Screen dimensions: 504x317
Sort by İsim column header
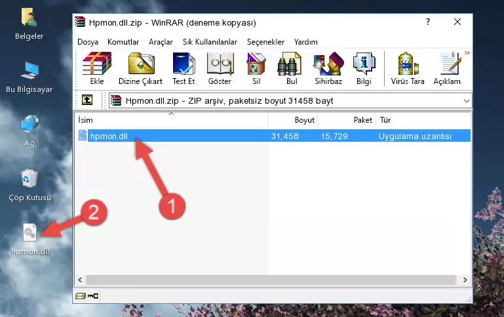point(172,120)
